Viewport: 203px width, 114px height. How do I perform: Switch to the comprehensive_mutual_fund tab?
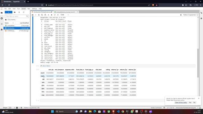[64, 12]
